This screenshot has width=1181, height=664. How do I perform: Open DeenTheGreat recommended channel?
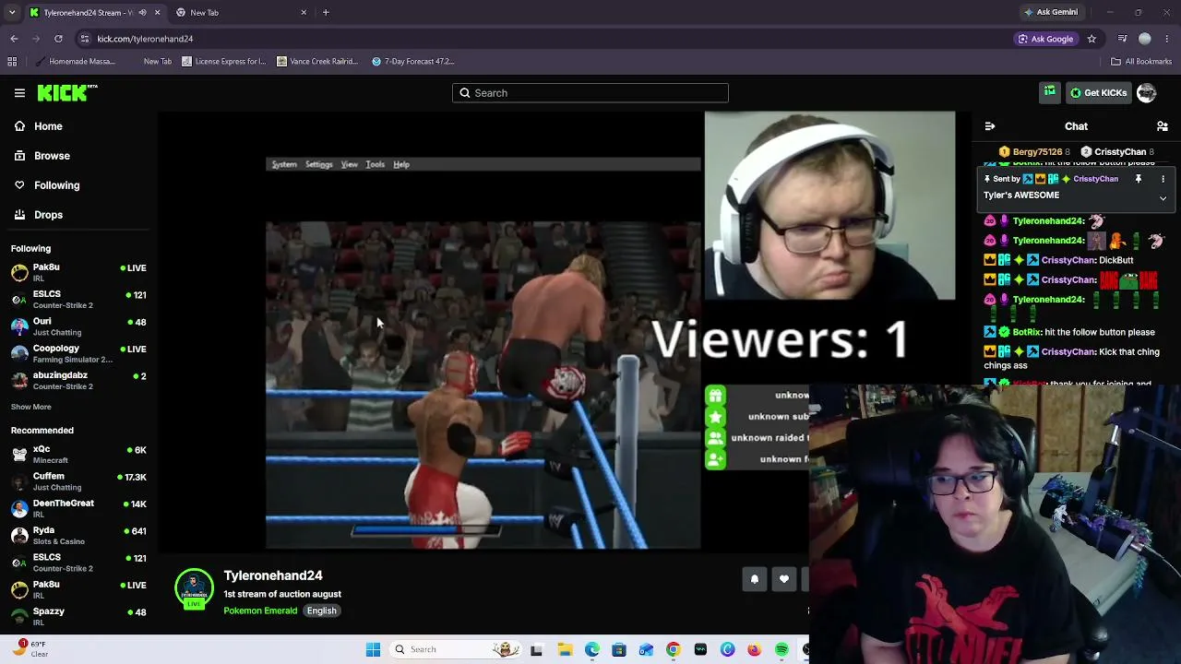(78, 508)
